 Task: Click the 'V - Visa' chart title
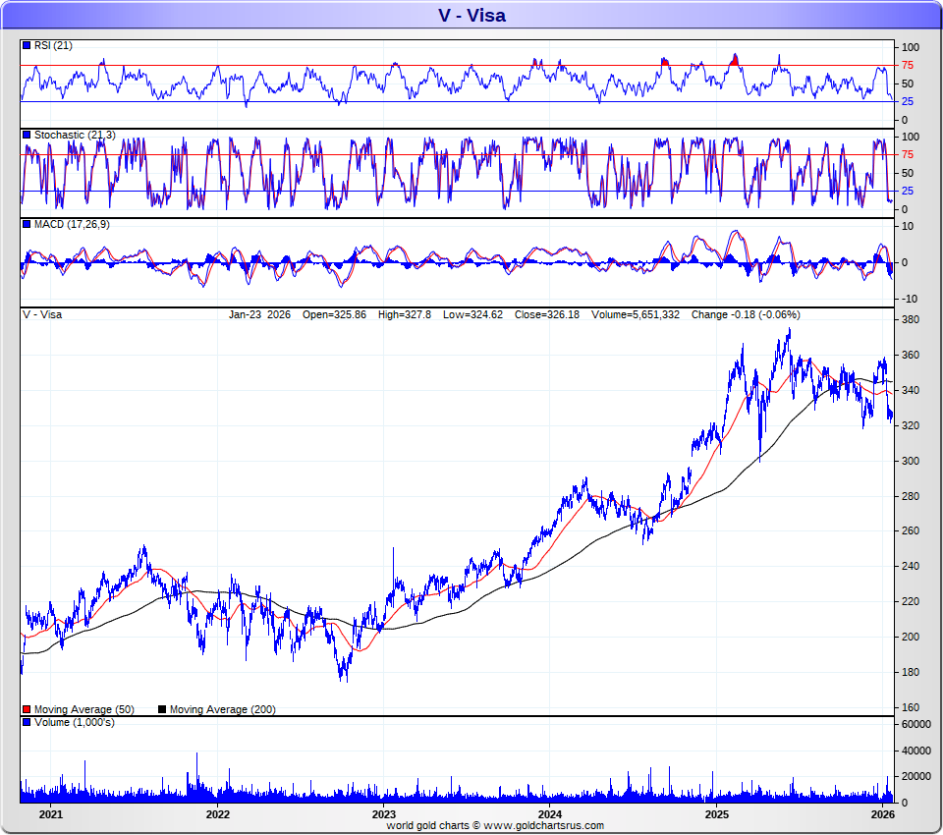pos(471,15)
